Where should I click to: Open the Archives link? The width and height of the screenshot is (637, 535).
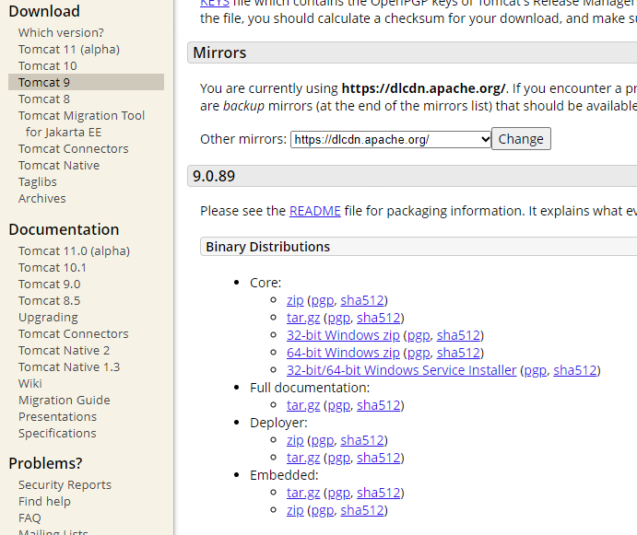(41, 199)
